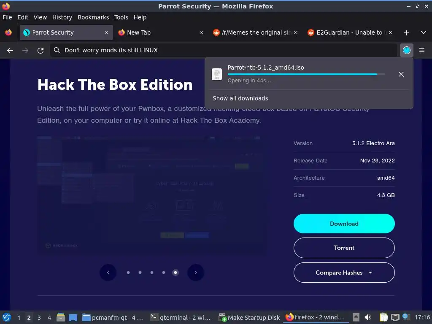The width and height of the screenshot is (432, 324).
Task: Open the list all tabs chevron
Action: coord(424,32)
